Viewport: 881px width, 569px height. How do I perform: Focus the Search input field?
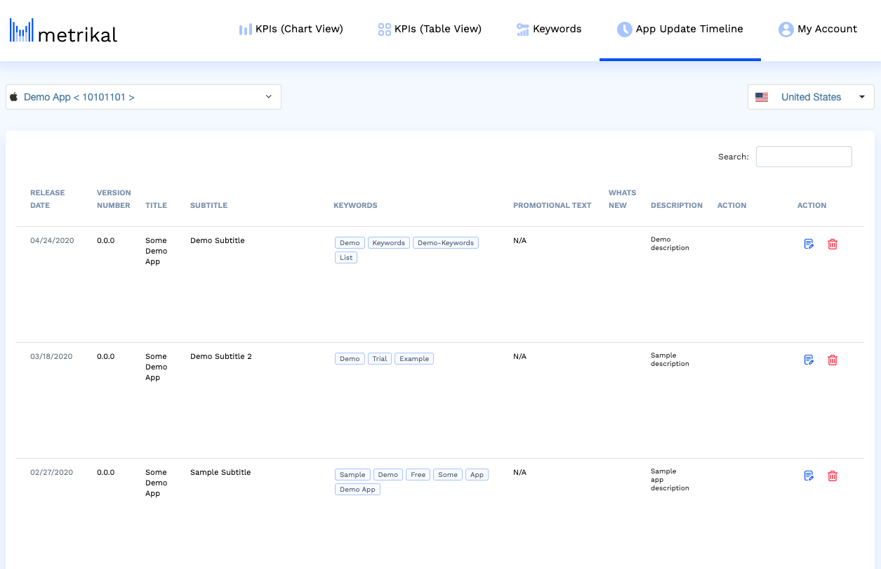point(804,157)
